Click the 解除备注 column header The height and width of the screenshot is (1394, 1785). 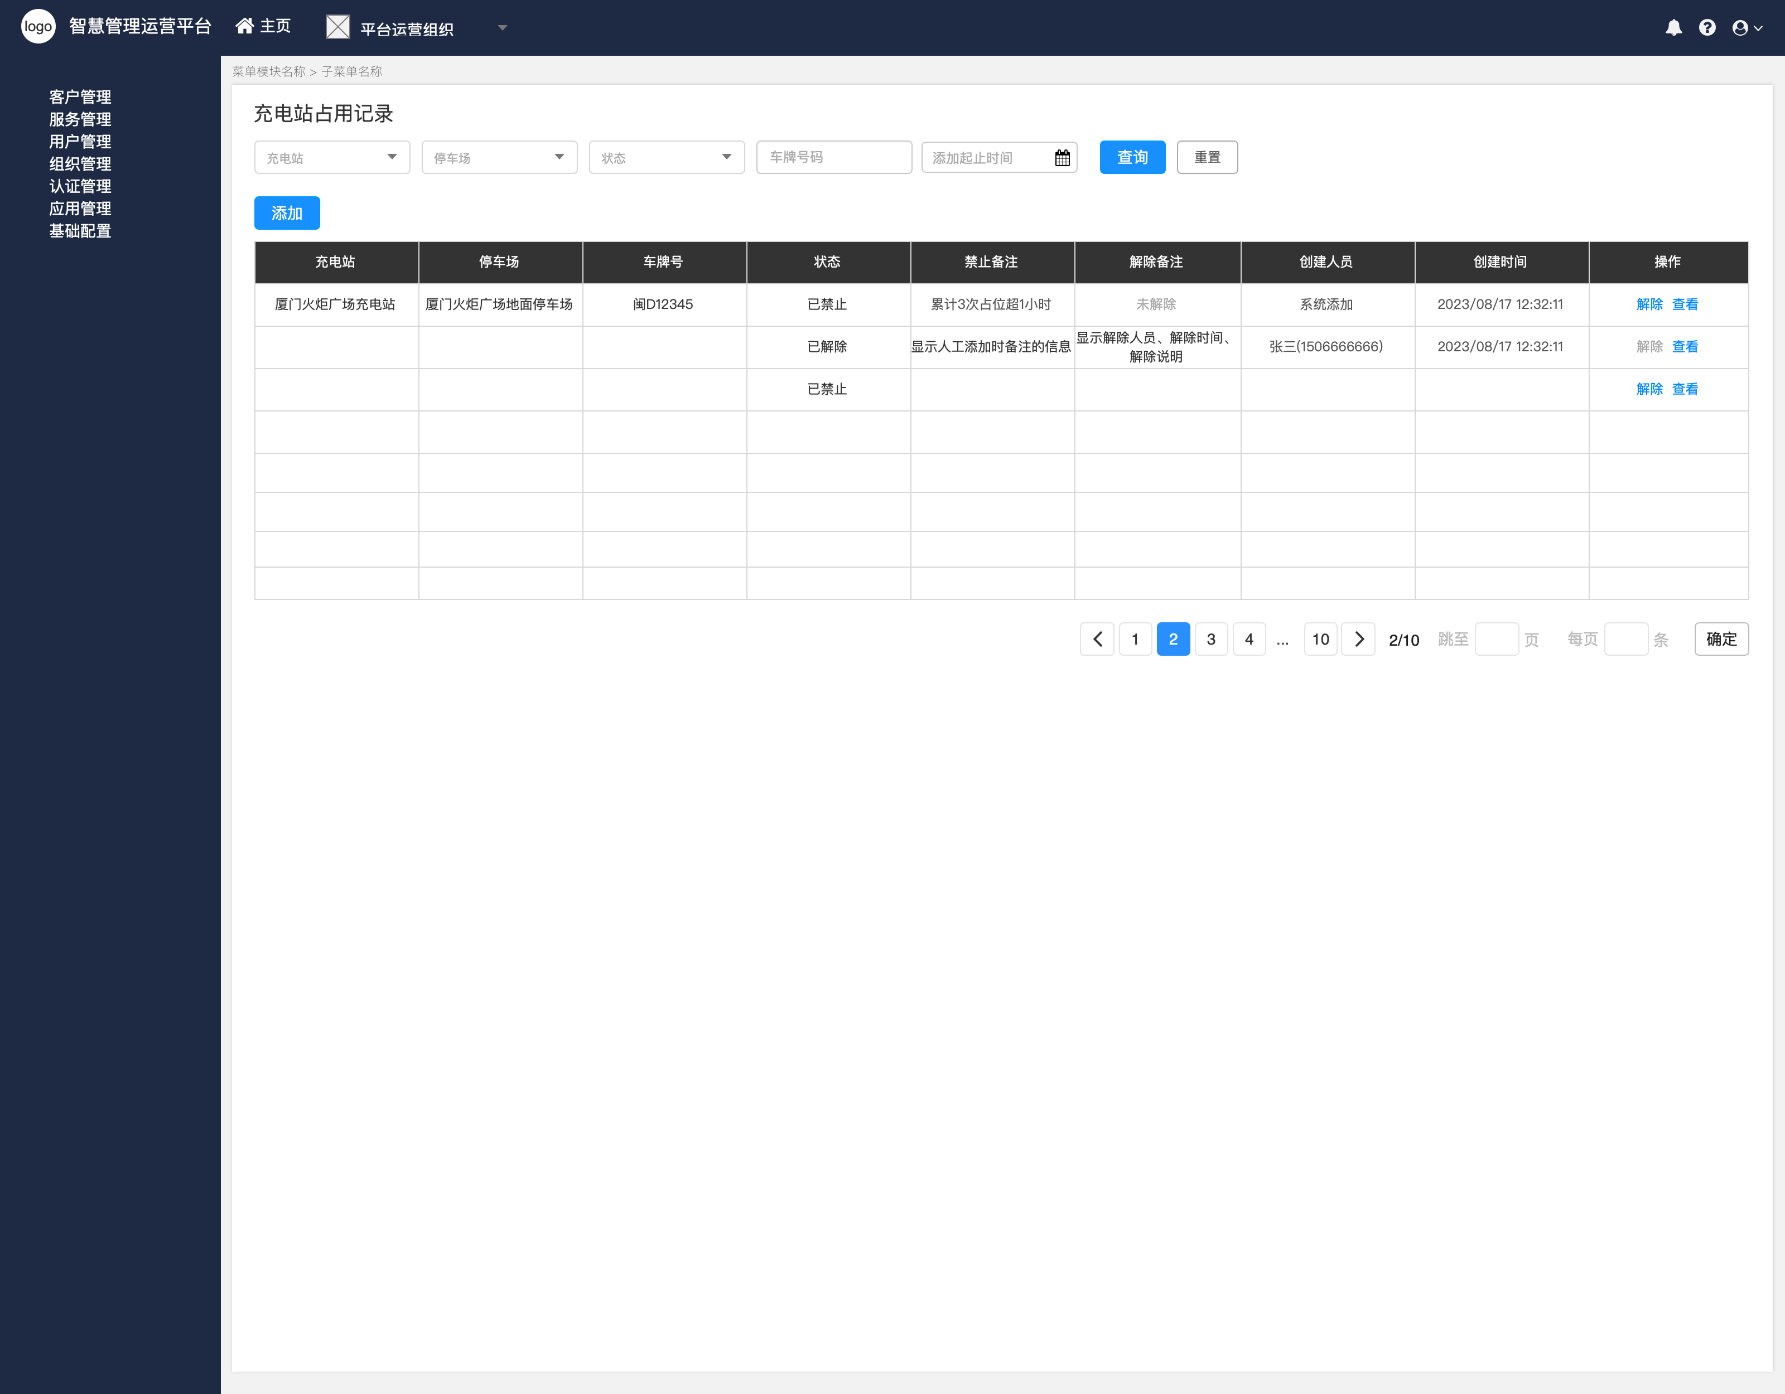click(x=1157, y=262)
